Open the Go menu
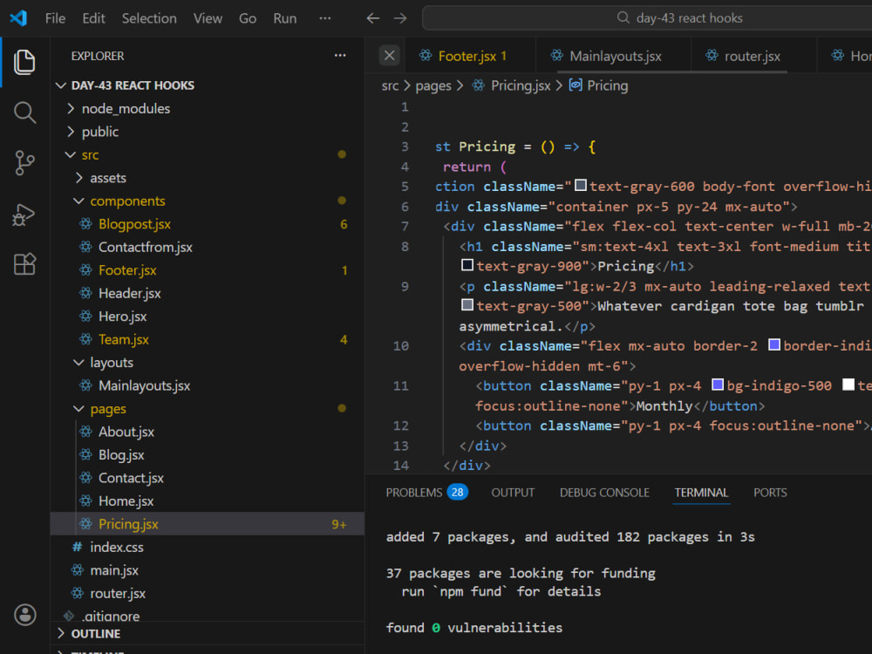The width and height of the screenshot is (872, 654). pyautogui.click(x=248, y=18)
